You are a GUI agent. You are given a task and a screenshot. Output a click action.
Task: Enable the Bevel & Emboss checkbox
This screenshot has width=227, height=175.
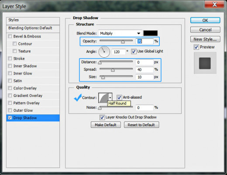click(x=10, y=36)
